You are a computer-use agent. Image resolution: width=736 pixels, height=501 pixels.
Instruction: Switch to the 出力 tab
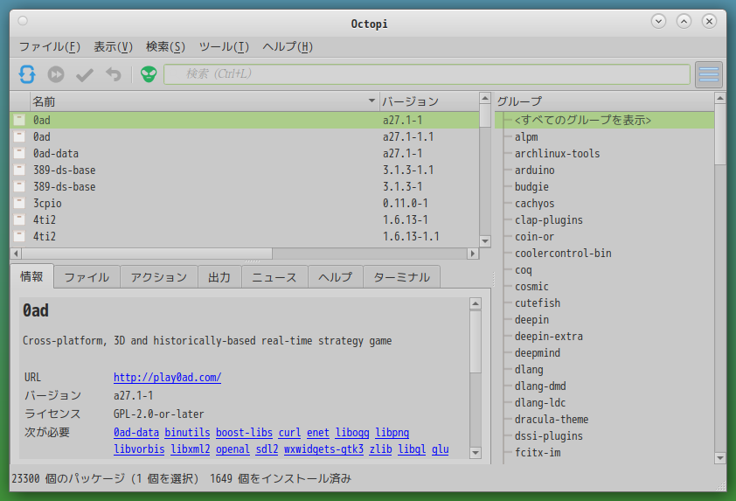(219, 277)
